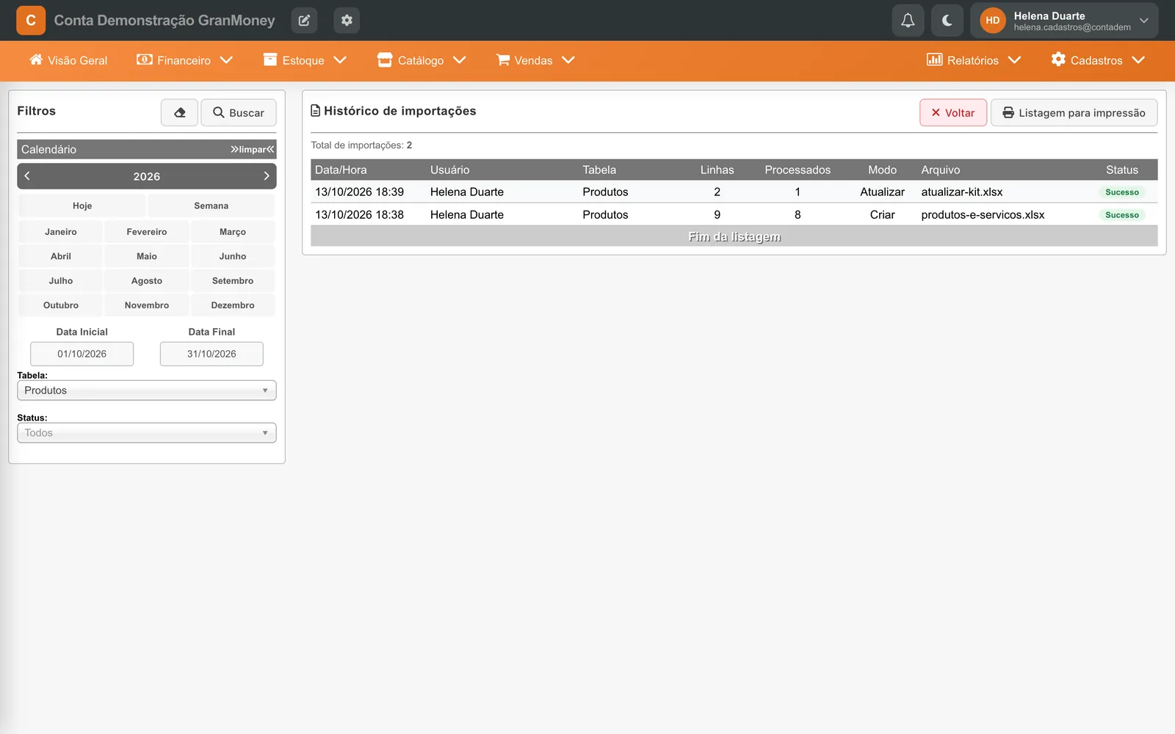Open the edit account name icon
Image resolution: width=1175 pixels, height=734 pixels.
pyautogui.click(x=304, y=21)
